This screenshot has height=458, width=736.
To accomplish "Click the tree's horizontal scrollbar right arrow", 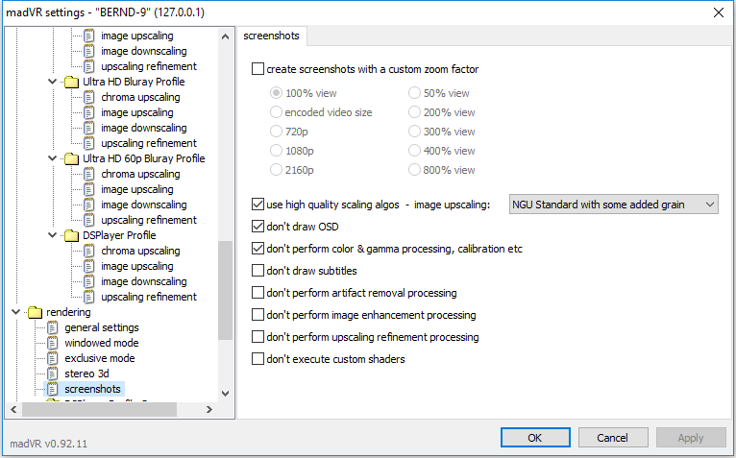I will point(209,410).
